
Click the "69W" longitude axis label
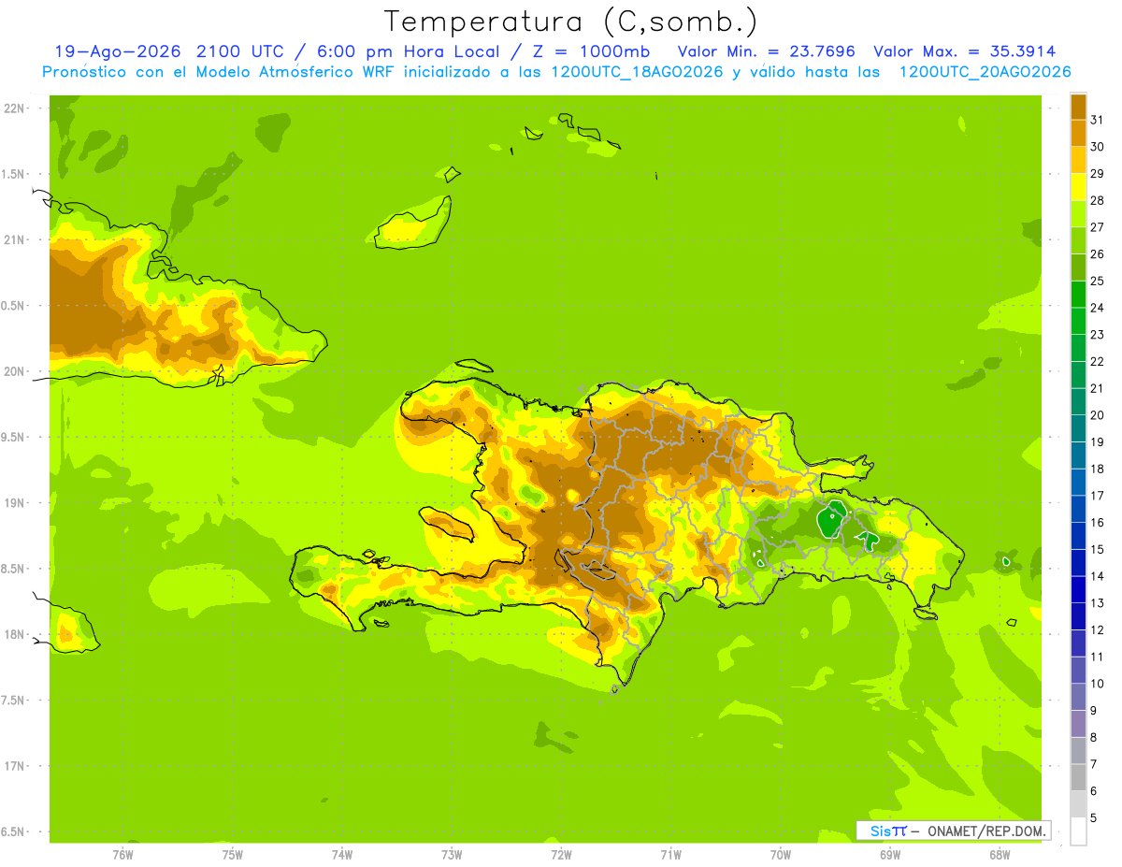[890, 855]
